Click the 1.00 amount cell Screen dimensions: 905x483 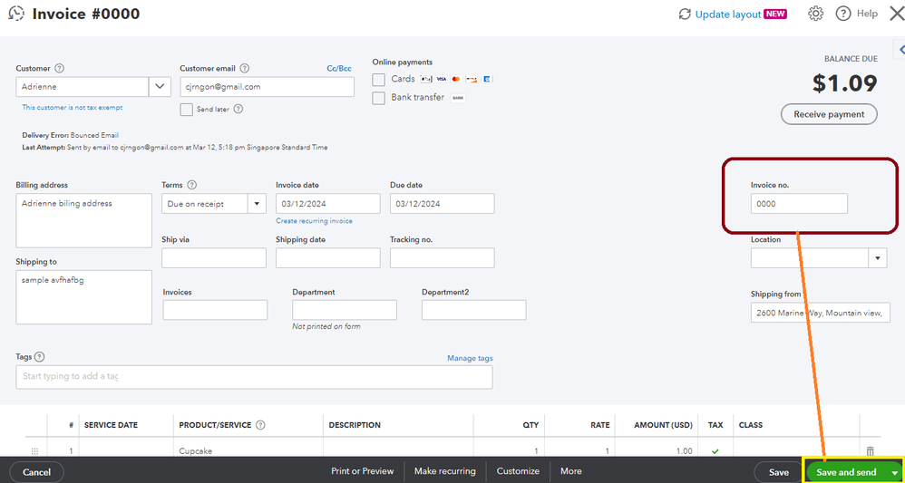pos(657,451)
